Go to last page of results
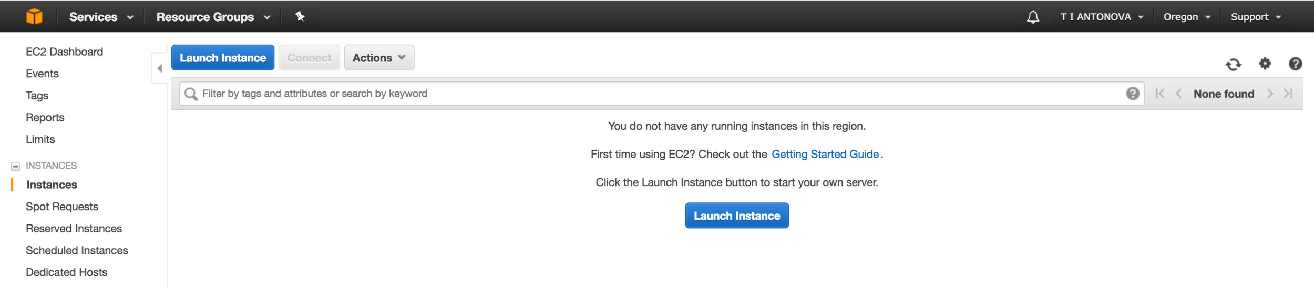 click(x=1288, y=94)
